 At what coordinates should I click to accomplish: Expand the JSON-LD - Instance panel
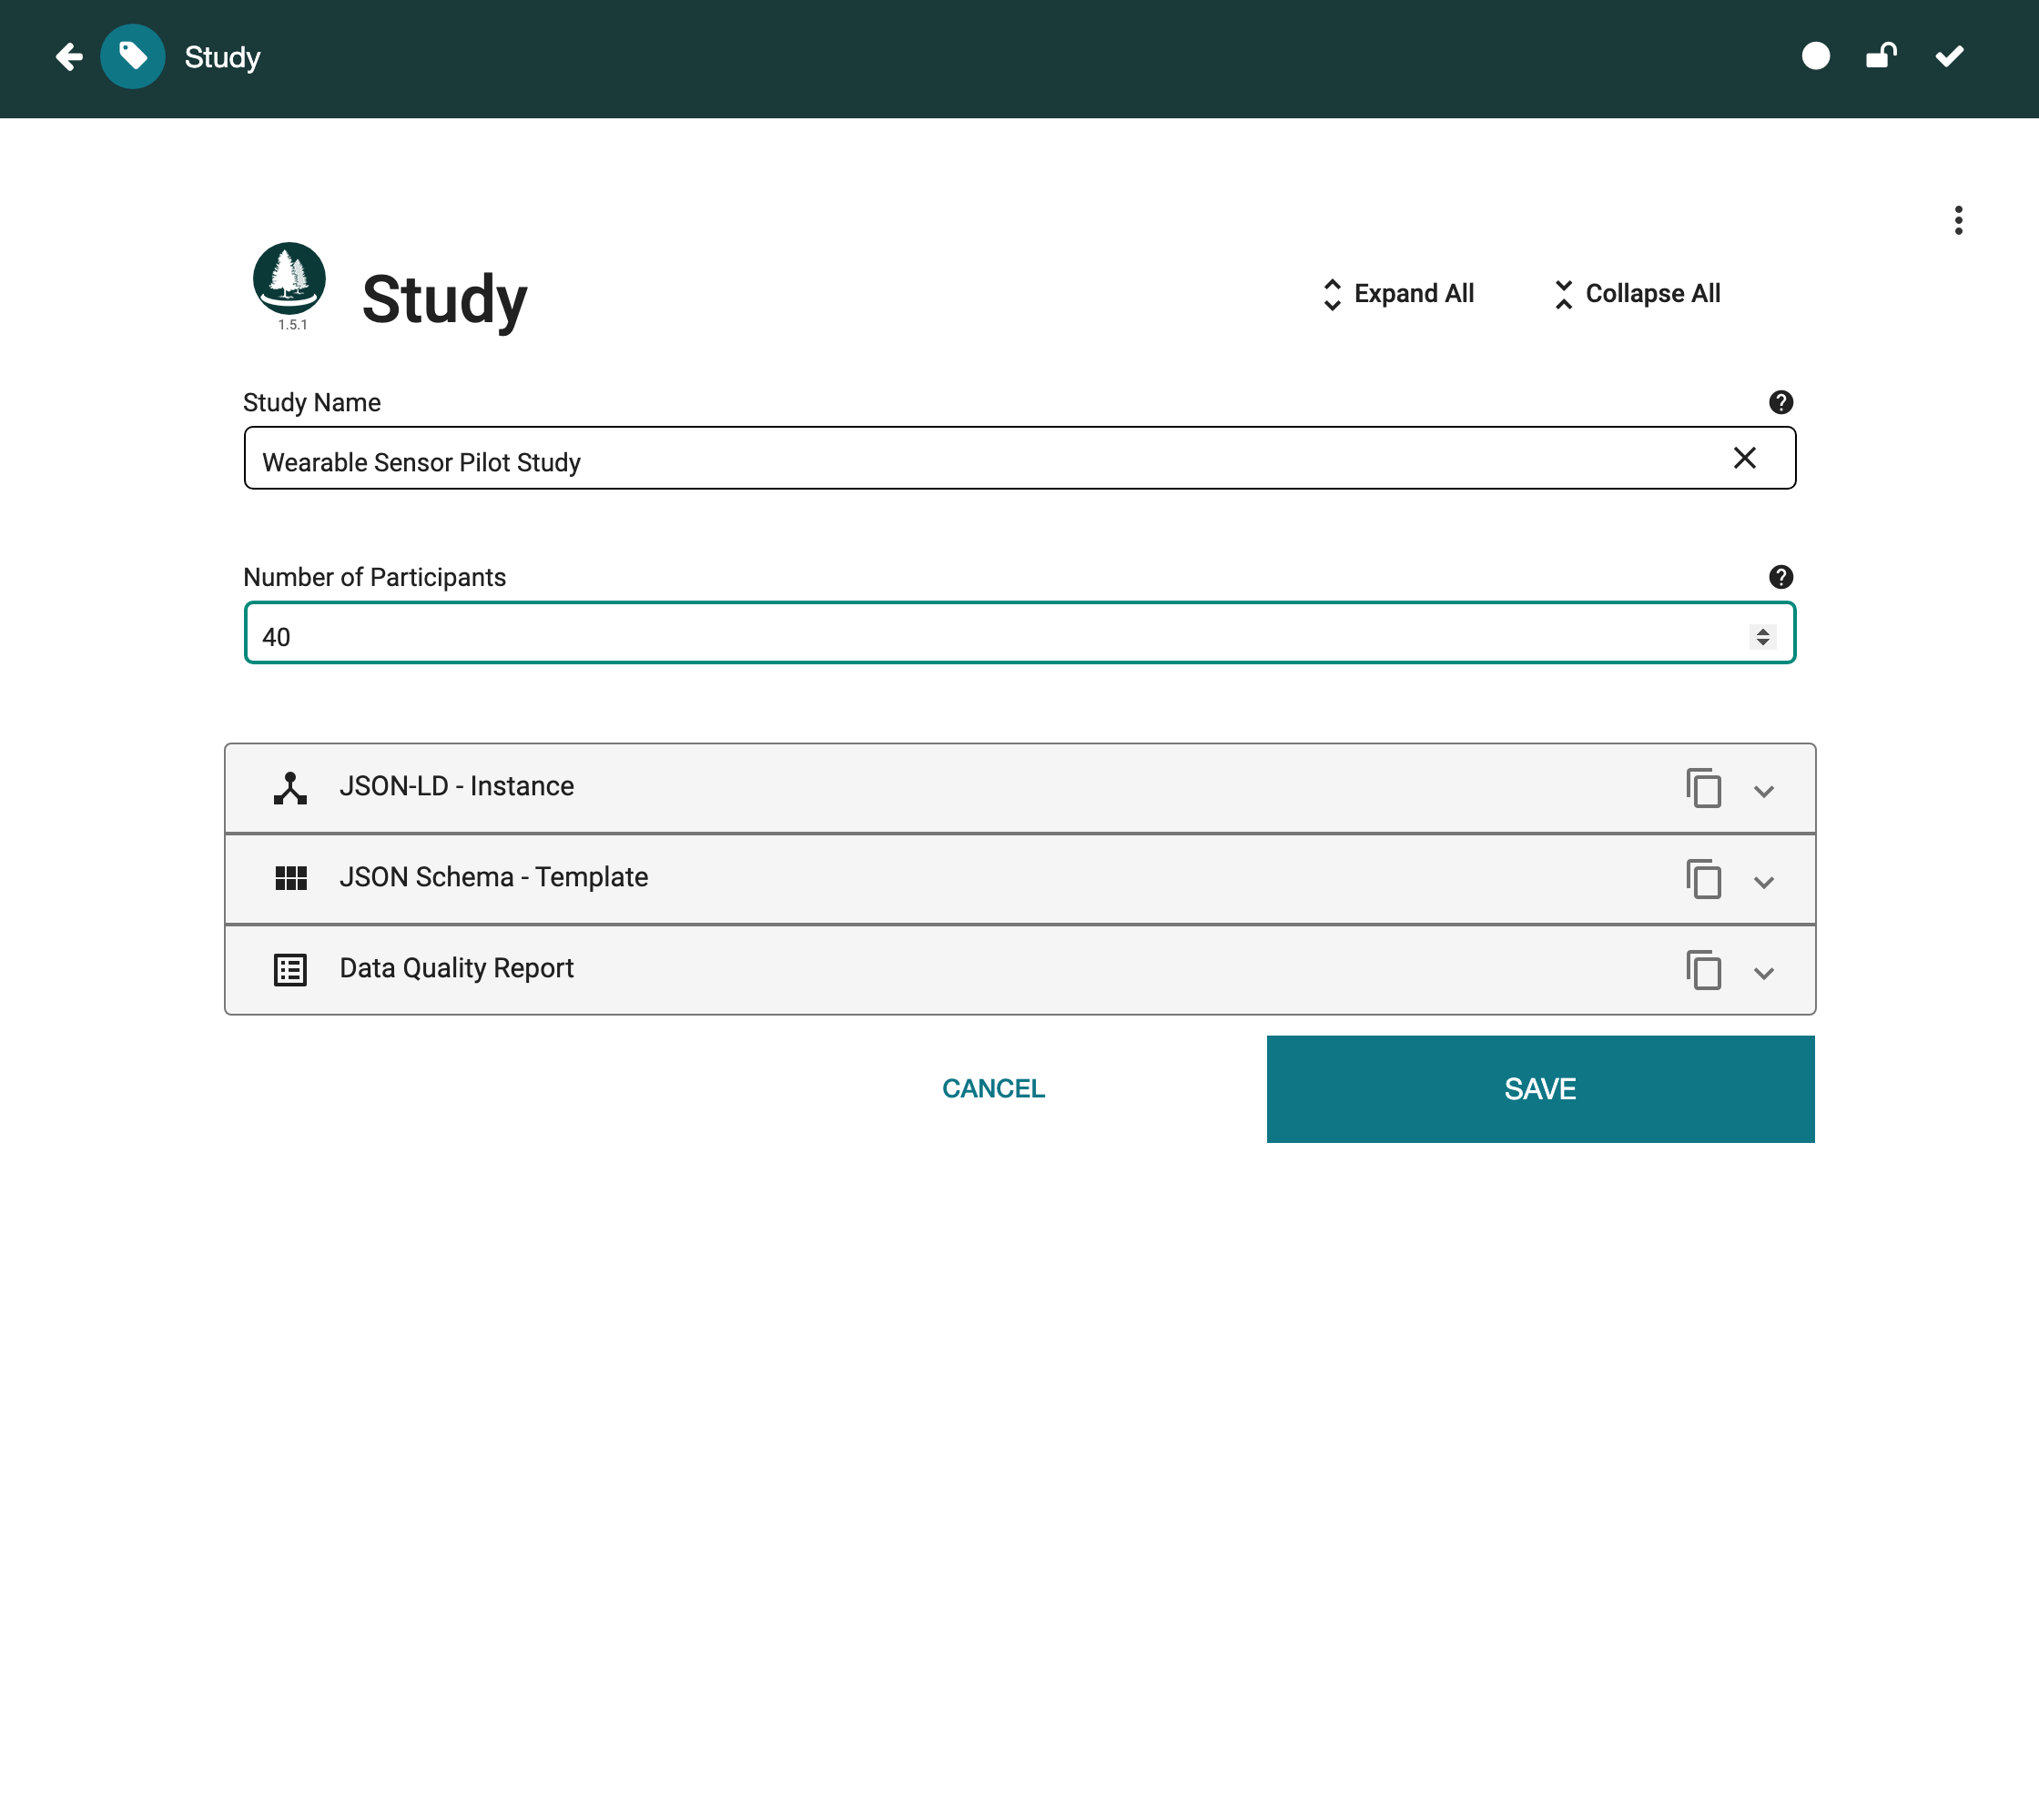click(1764, 791)
